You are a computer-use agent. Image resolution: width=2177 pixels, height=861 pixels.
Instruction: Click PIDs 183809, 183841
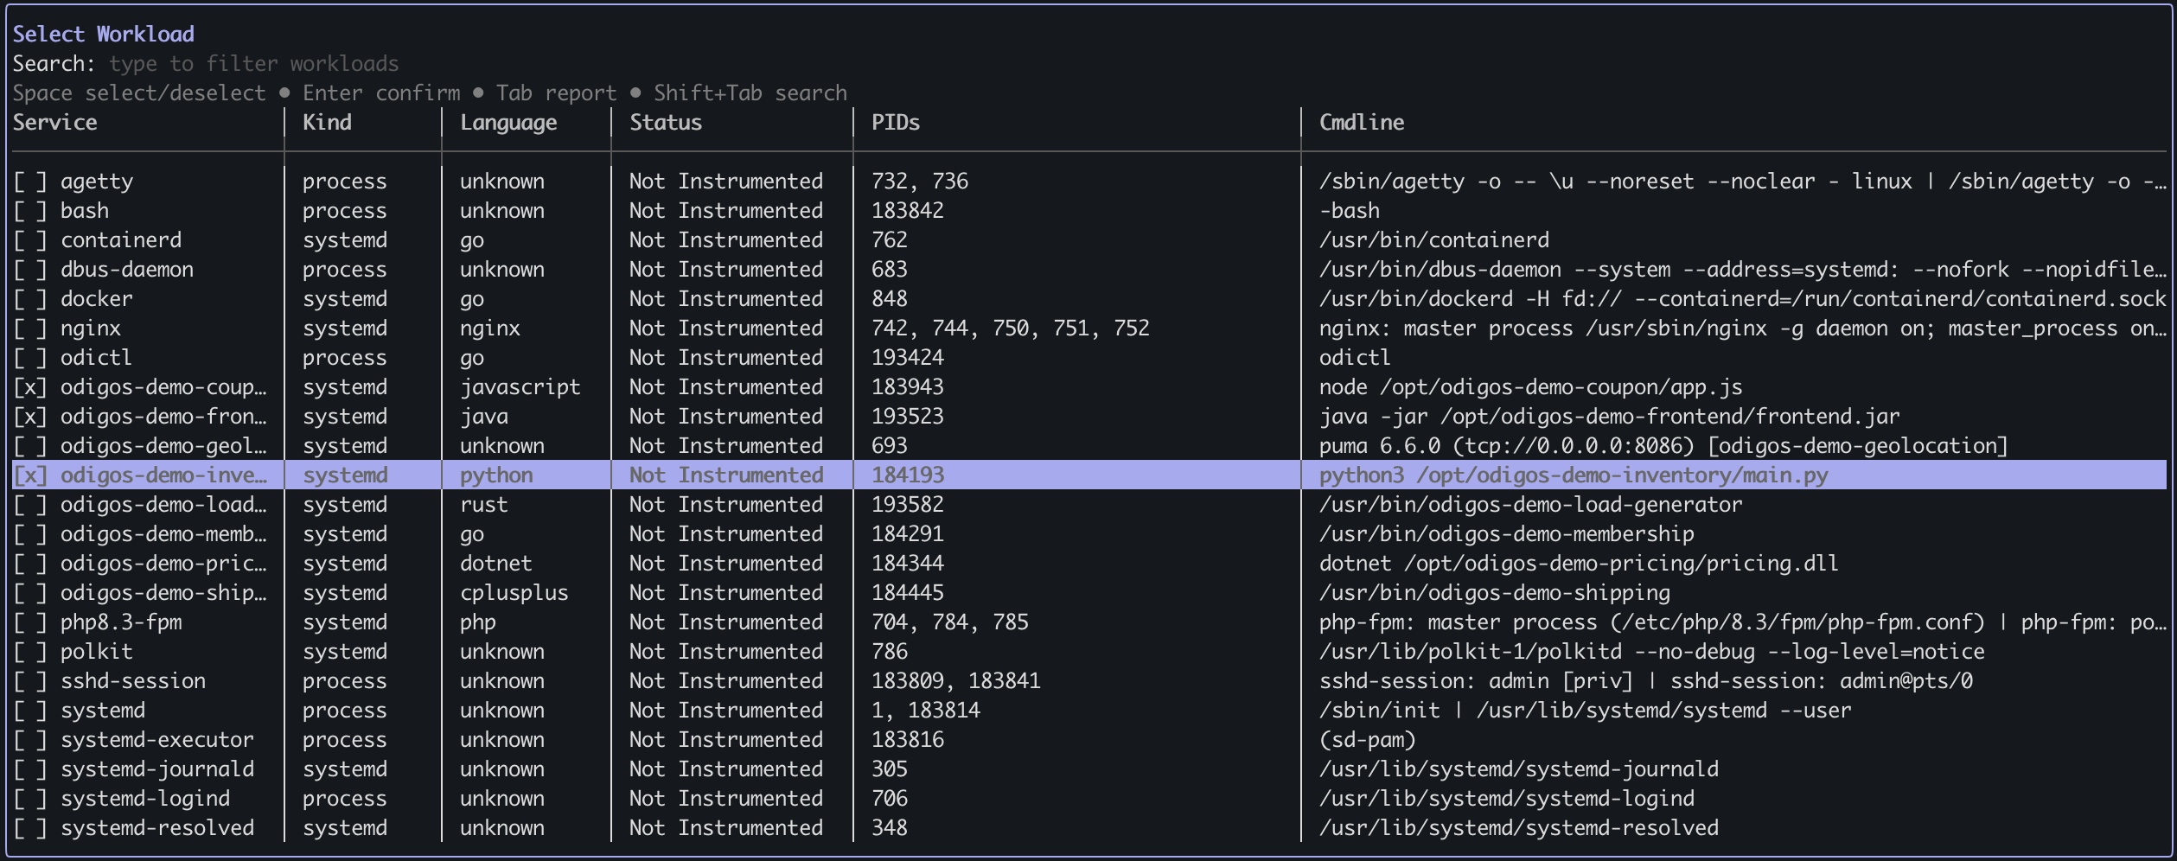(x=956, y=681)
